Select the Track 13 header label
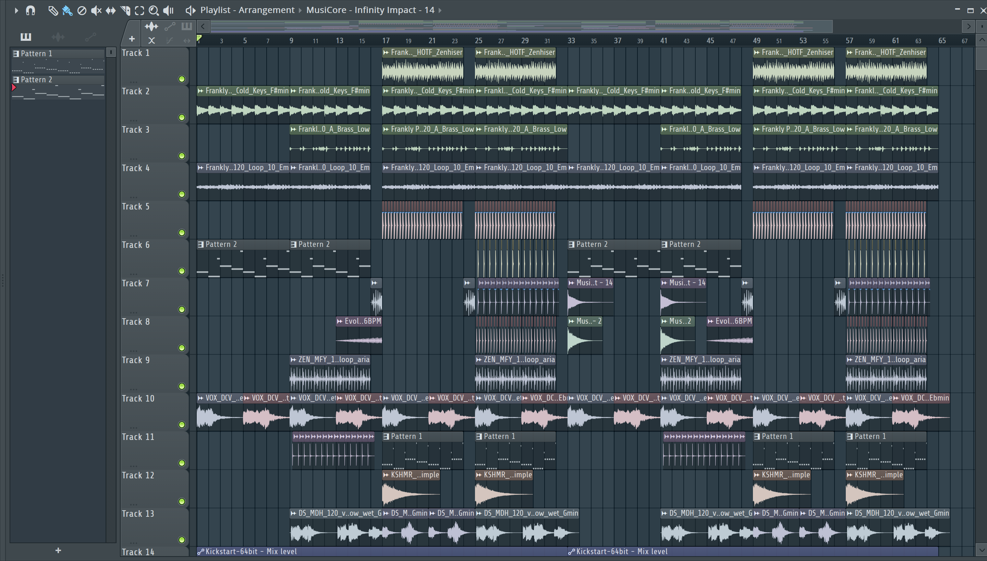Image resolution: width=987 pixels, height=561 pixels. [138, 514]
